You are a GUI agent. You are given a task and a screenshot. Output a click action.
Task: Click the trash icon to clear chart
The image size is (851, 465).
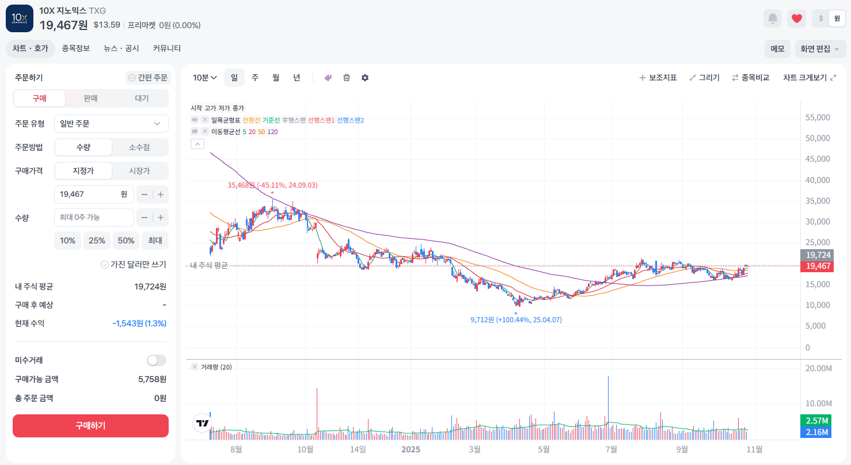tap(347, 78)
